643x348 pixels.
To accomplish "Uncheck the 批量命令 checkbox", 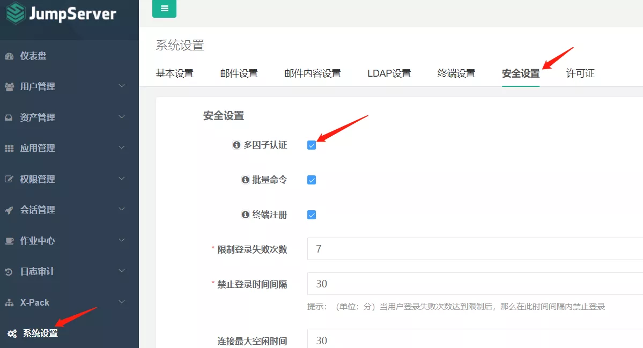I will (x=312, y=180).
